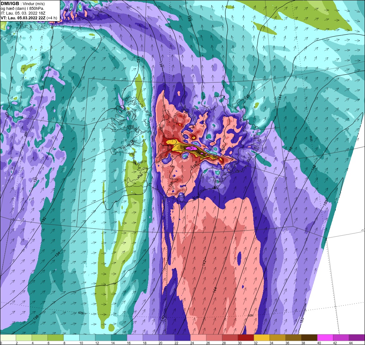Click the 38–40 m/s dark brown legend swatch
365x345 pixels.
(x=309, y=338)
